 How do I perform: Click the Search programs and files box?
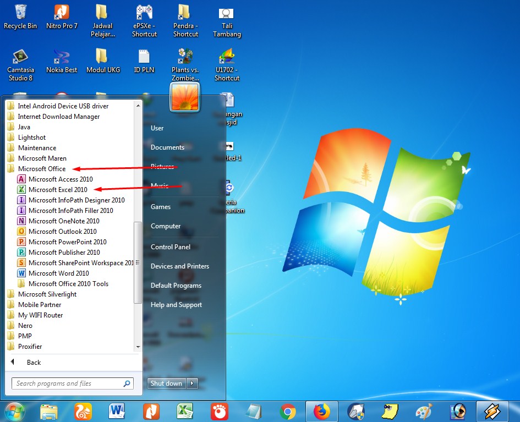67,383
